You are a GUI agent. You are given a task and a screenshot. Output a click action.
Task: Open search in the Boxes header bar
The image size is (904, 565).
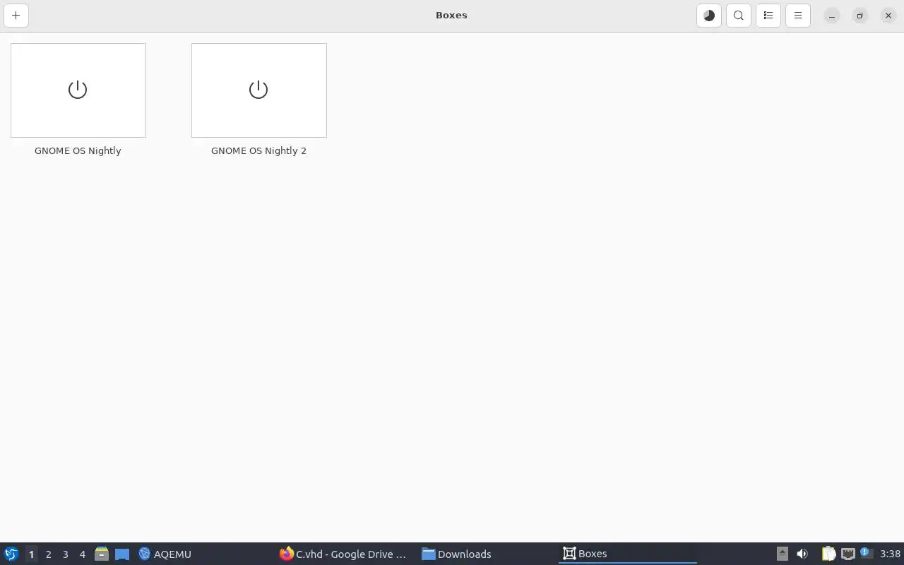739,15
